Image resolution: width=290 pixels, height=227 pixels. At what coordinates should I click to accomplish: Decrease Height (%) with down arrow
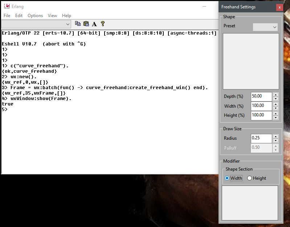pos(275,118)
